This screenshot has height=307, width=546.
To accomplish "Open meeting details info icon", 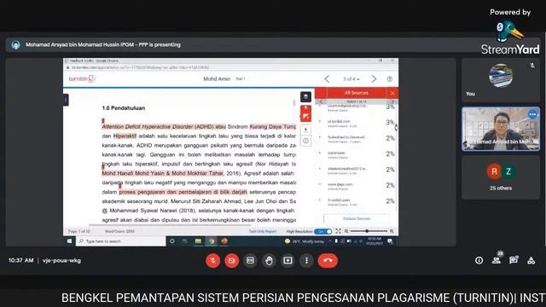I will tap(479, 260).
